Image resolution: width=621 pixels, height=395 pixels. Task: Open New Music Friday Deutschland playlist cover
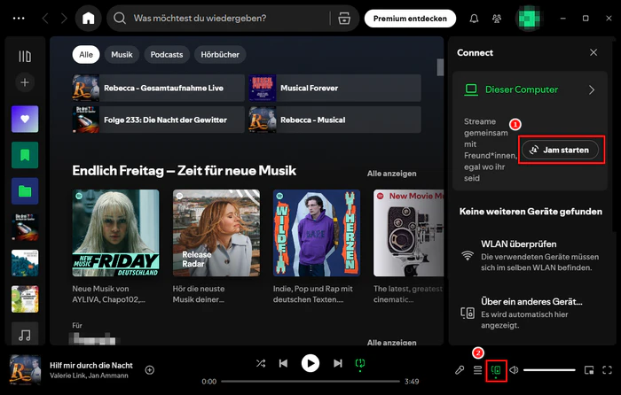coord(115,233)
